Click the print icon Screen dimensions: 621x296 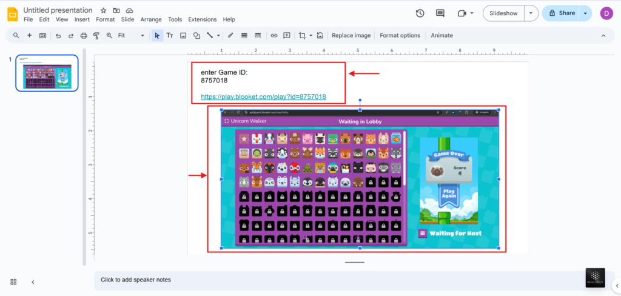click(x=84, y=36)
